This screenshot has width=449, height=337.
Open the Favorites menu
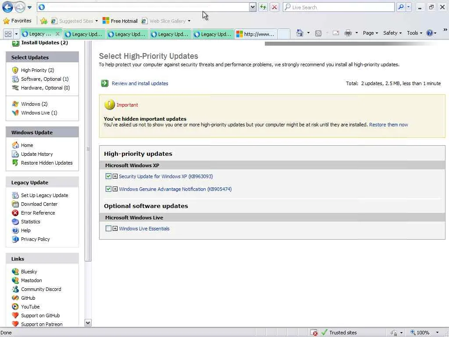[17, 21]
